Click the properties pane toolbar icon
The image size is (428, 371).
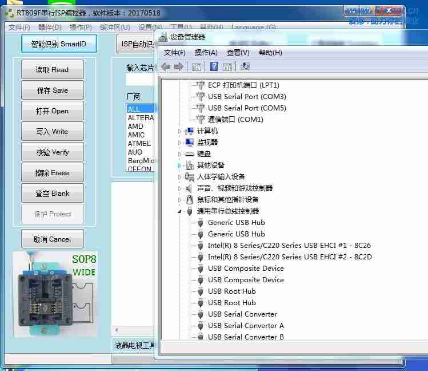227,67
